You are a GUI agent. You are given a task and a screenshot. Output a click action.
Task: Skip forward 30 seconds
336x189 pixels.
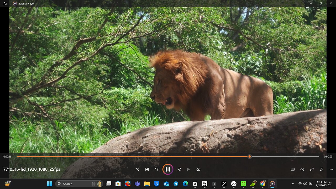tap(179, 169)
